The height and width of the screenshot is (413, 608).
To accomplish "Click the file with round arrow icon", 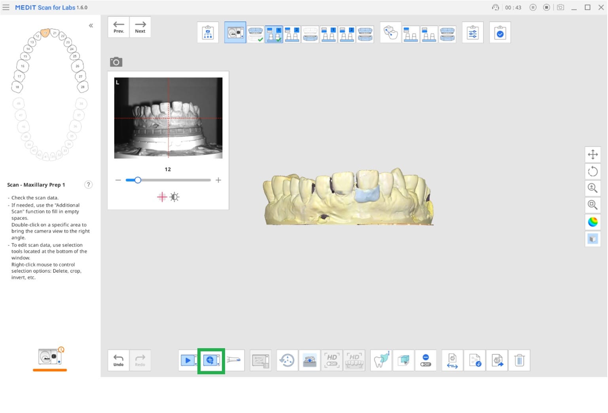I will coord(475,360).
